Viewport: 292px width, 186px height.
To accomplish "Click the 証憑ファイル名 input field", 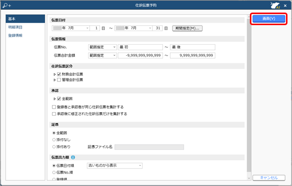I will pos(149,147).
